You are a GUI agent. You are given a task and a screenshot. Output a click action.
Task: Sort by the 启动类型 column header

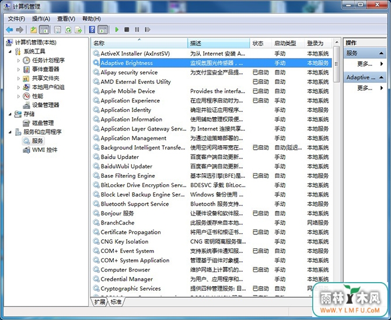(x=288, y=43)
